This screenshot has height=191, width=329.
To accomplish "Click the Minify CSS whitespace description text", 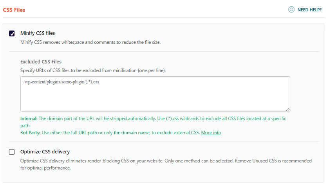I will point(90,42).
